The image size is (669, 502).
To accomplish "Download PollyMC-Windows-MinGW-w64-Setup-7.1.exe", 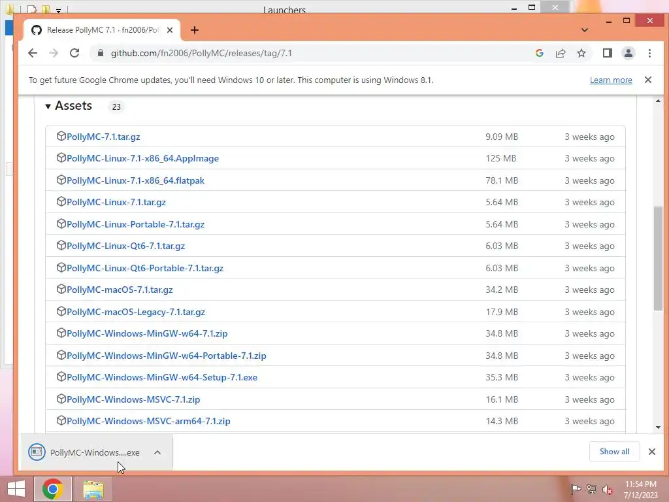I will (x=162, y=377).
